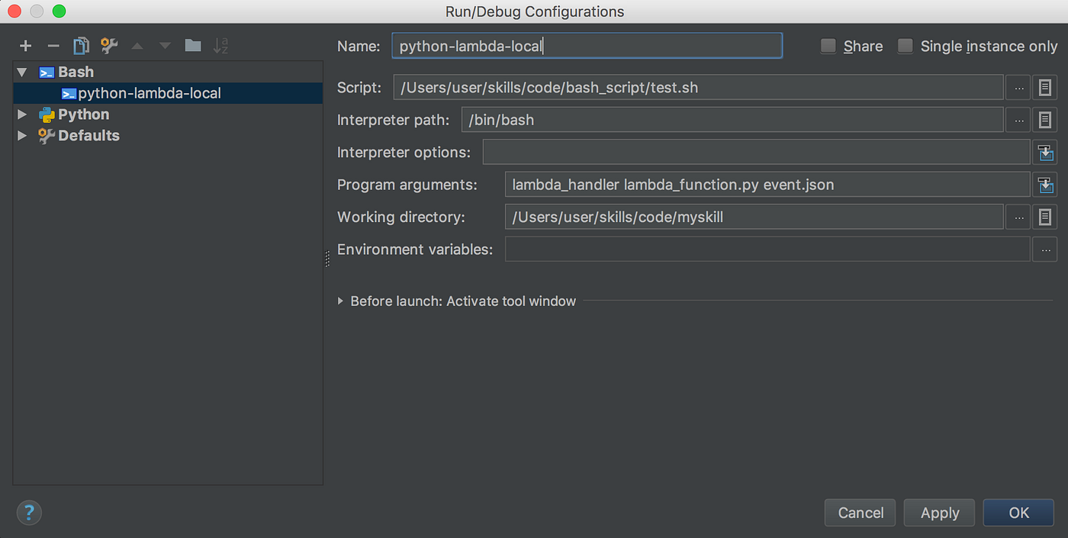
Task: Select the python-lambda-local configuration item
Action: 150,93
